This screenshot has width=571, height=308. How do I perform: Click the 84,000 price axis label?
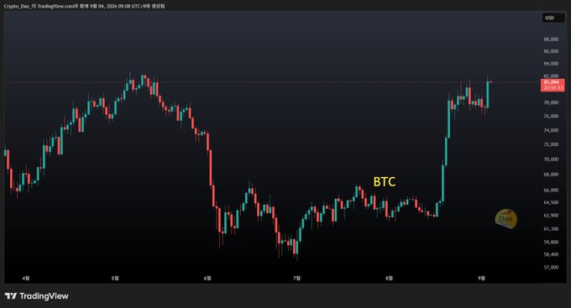tap(551, 64)
